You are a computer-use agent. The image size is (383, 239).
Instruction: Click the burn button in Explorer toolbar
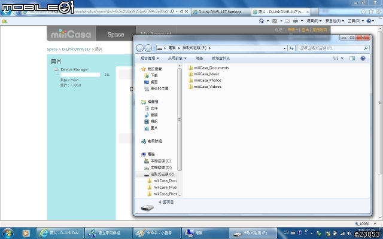click(x=199, y=59)
